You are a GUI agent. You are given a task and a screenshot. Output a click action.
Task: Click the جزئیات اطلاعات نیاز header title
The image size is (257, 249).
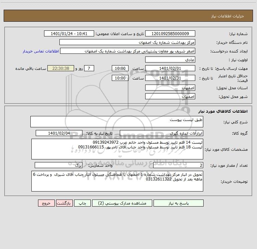[x=228, y=16]
